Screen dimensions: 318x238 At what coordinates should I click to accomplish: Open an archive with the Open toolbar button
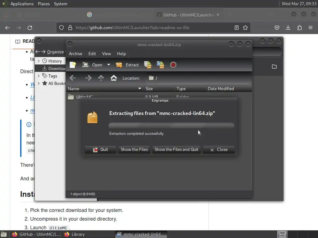93,65
